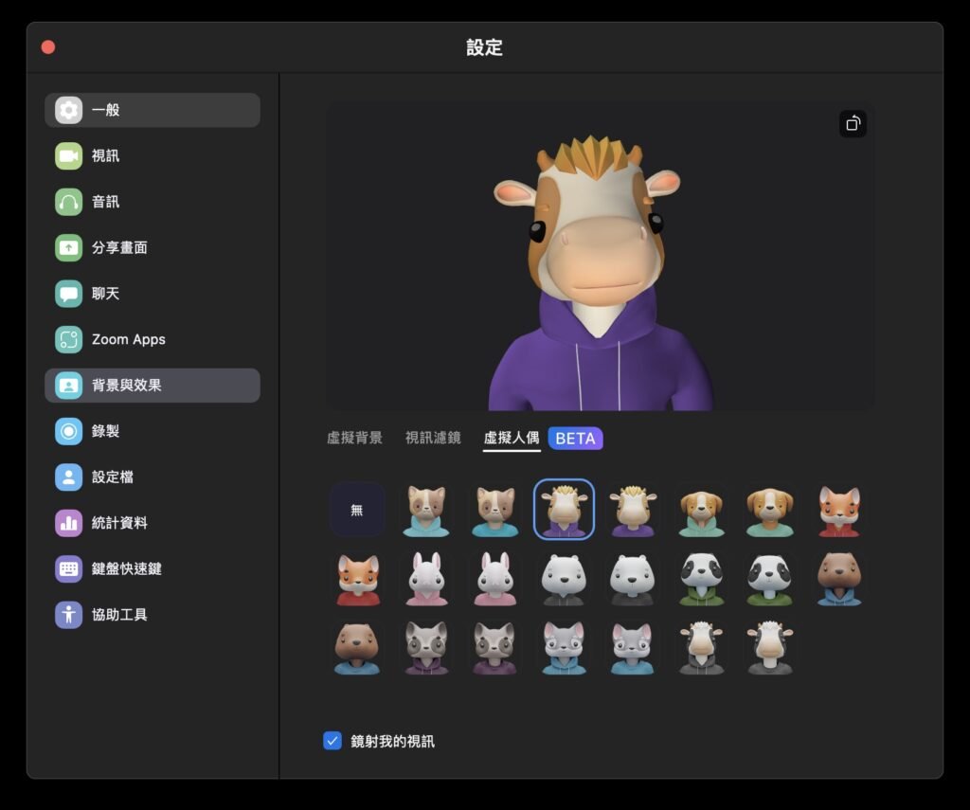
Task: Pick the panda avatar in green hoodie
Action: point(701,579)
